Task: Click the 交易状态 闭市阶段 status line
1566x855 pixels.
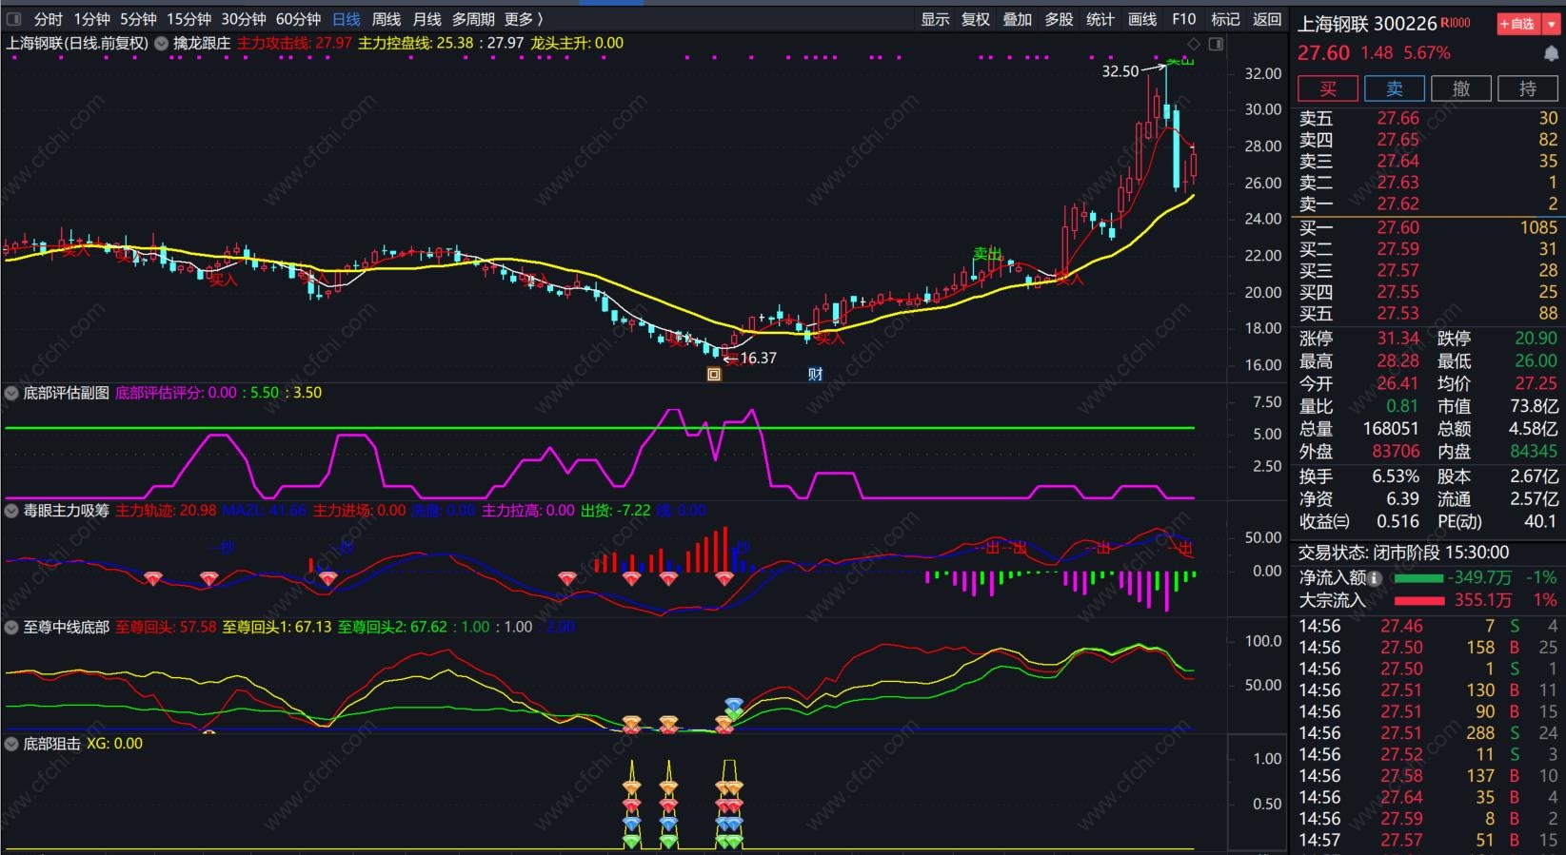Action: 1404,553
